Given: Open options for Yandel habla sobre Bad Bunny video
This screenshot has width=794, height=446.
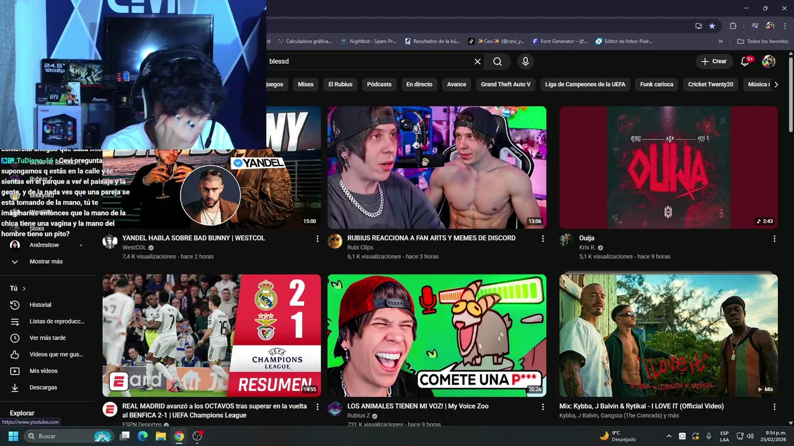Looking at the screenshot, I should tap(318, 238).
